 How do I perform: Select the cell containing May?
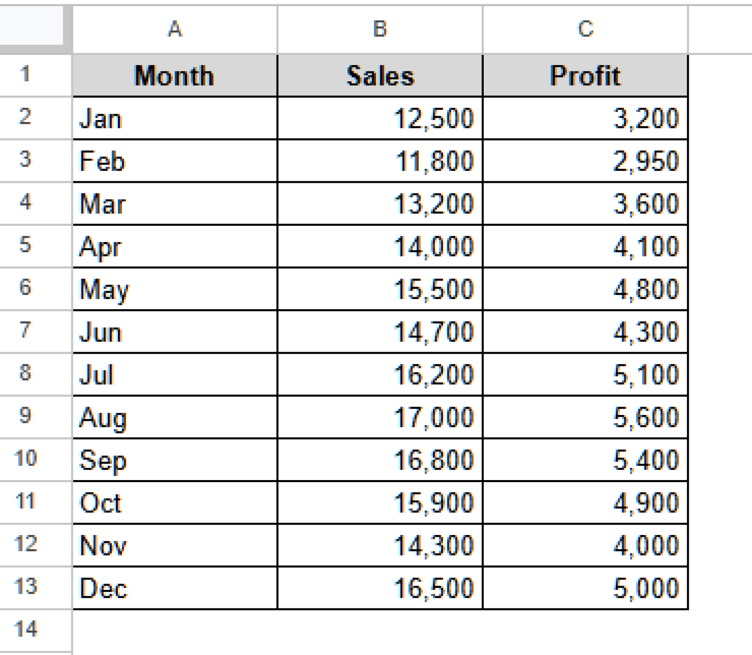click(175, 289)
